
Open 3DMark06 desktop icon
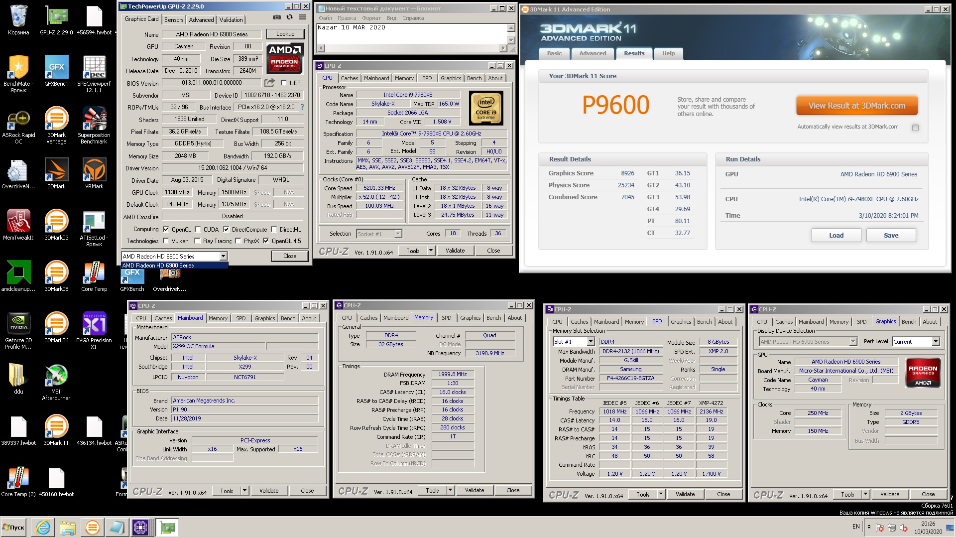tap(56, 327)
